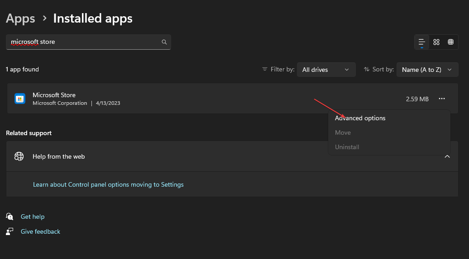
Task: Click the 2.59 MB size value
Action: pyautogui.click(x=417, y=99)
